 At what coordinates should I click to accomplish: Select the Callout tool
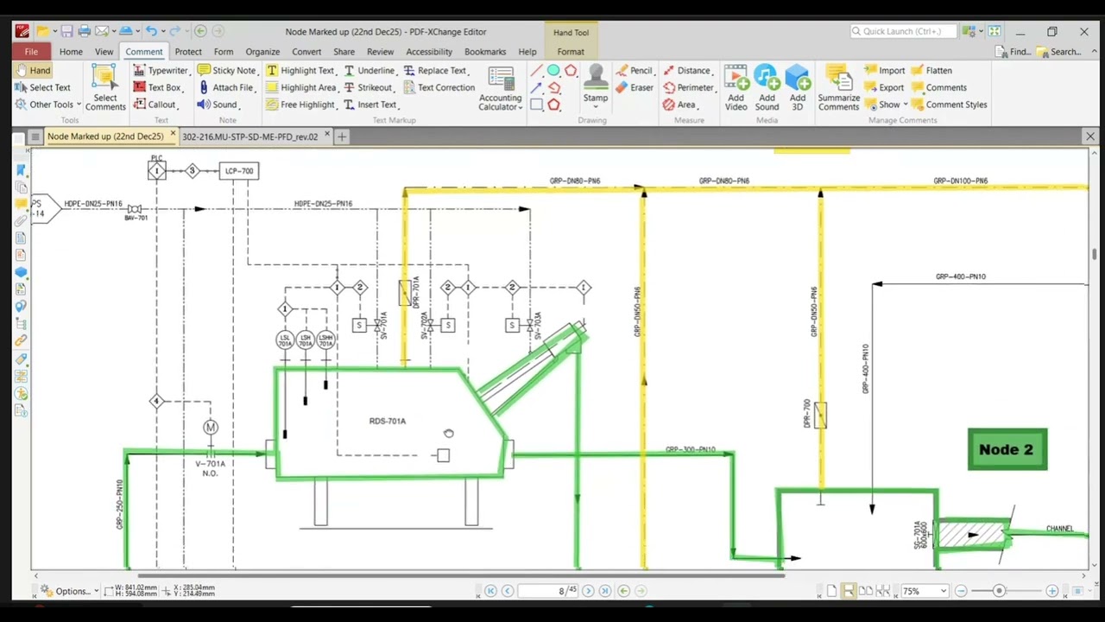click(x=155, y=105)
